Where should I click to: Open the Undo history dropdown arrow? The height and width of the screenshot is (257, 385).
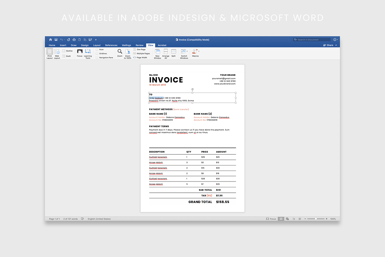(x=64, y=40)
